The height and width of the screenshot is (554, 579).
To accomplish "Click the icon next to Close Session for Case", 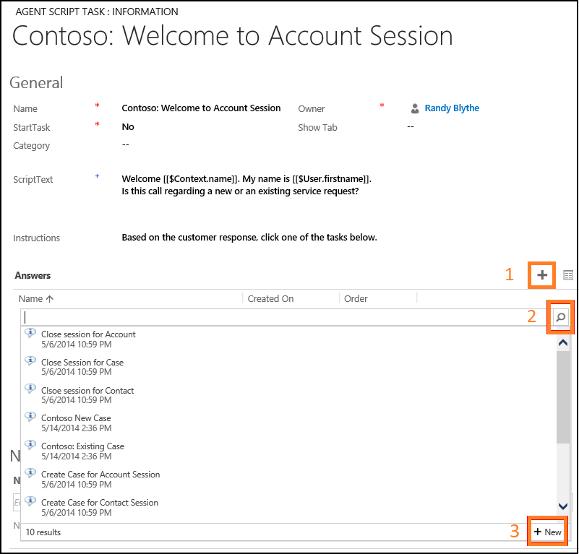I will click(x=30, y=361).
